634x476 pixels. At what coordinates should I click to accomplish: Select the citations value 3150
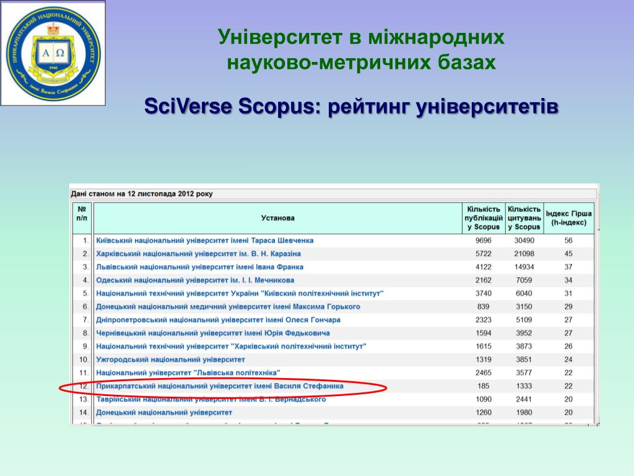(x=524, y=307)
